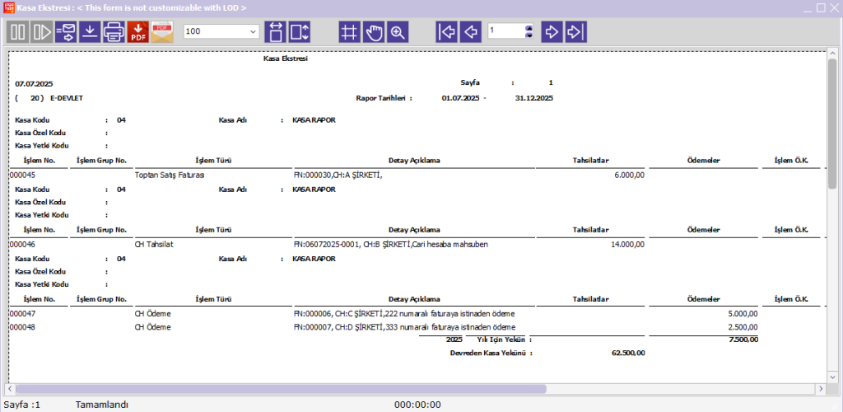This screenshot has width=843, height=412.
Task: Send the report by e-mail icon
Action: (x=66, y=32)
